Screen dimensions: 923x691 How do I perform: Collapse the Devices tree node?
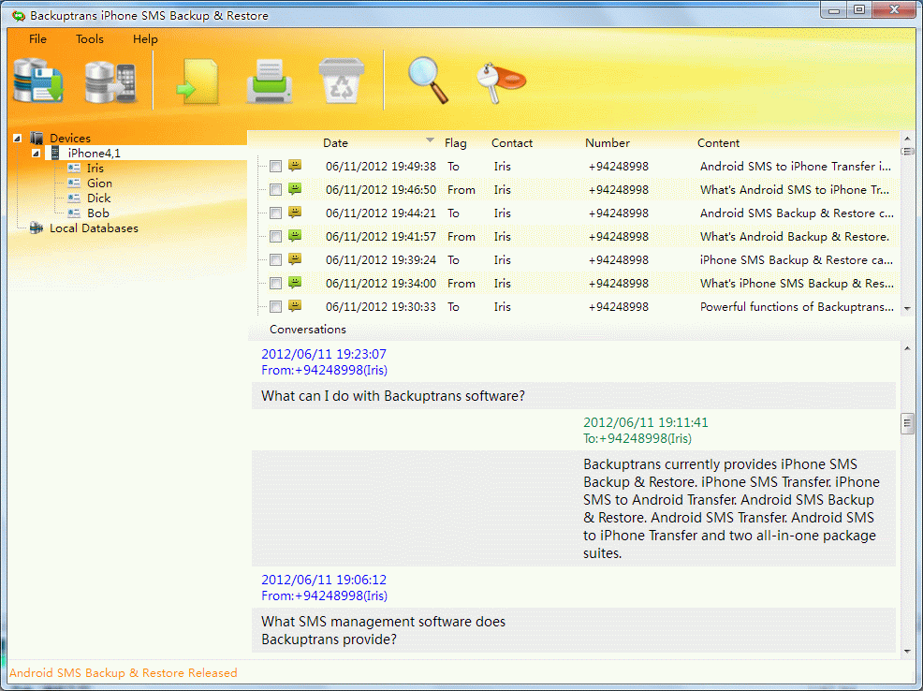coord(15,138)
